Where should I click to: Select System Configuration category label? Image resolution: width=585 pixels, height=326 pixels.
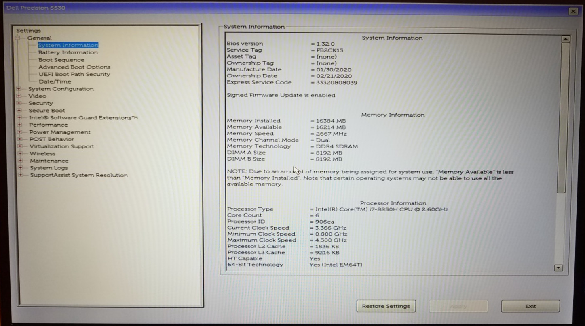click(x=61, y=89)
